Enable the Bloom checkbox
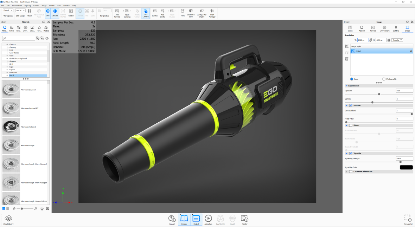415x227 pixels. click(351, 125)
